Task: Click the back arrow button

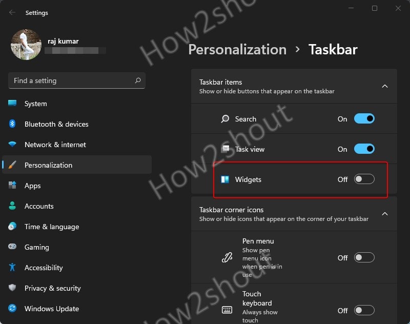Action: pyautogui.click(x=11, y=12)
